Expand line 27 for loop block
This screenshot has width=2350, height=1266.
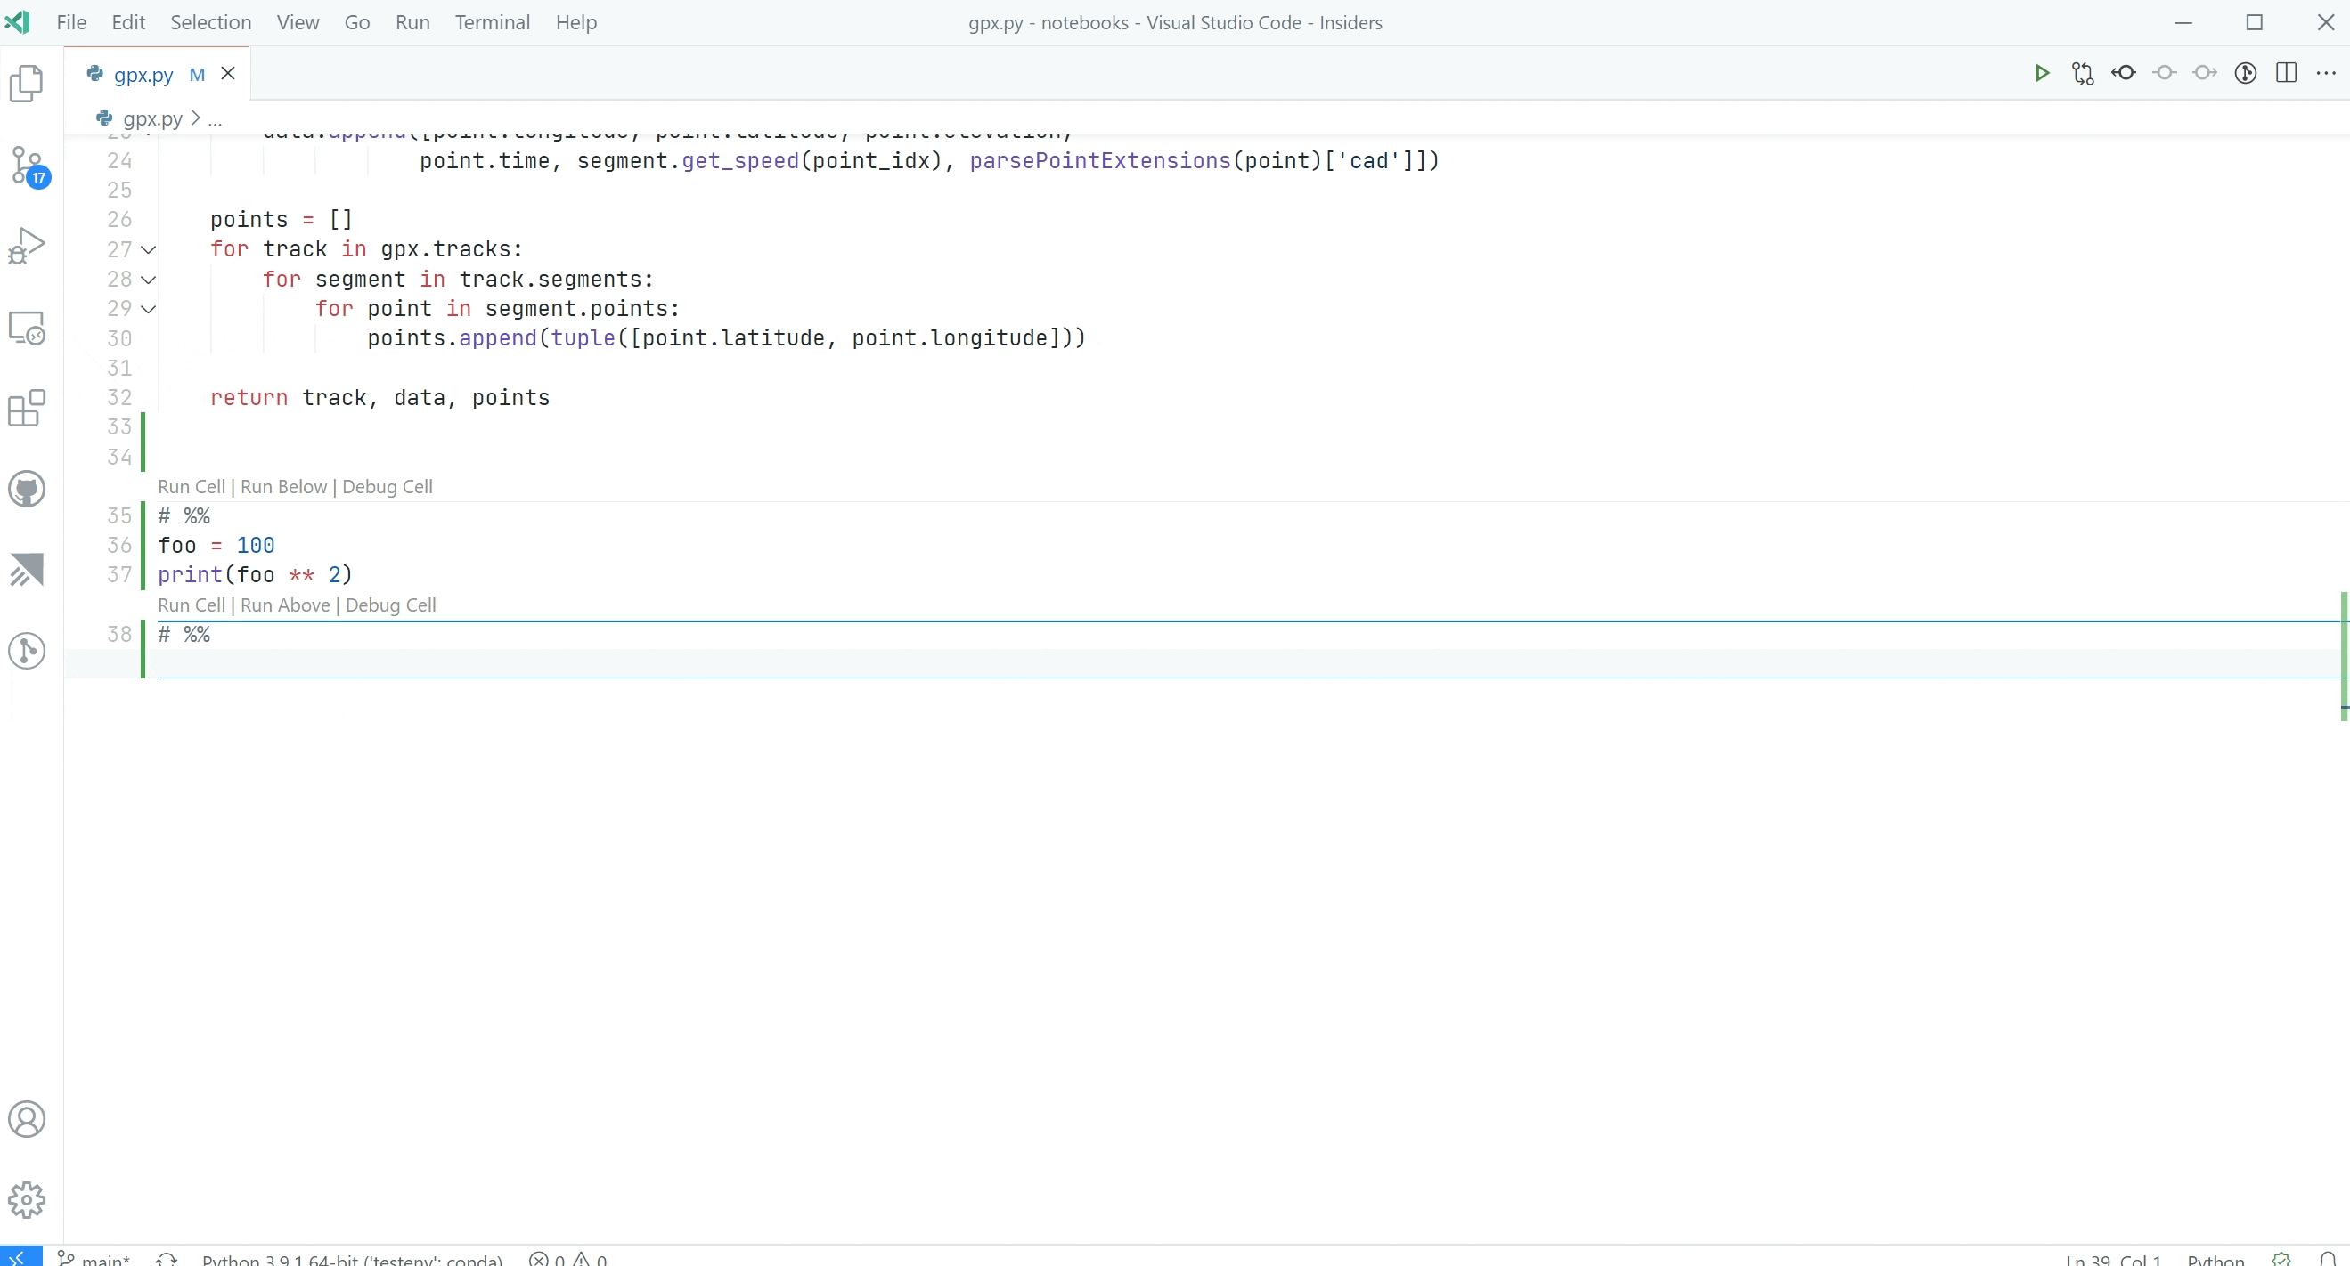(x=147, y=248)
